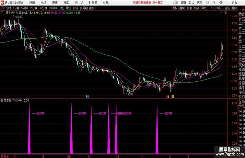Open the mail envelope icon
This screenshot has width=245, height=158.
click(x=221, y=3)
